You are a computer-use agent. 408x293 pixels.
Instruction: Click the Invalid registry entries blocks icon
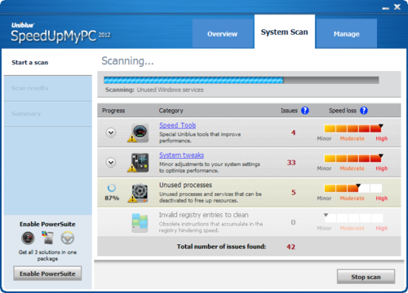pos(140,223)
